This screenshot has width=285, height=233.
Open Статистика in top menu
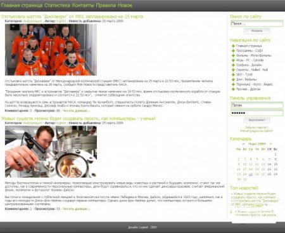57,5
